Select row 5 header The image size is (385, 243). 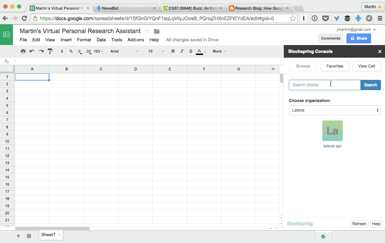tap(7, 105)
